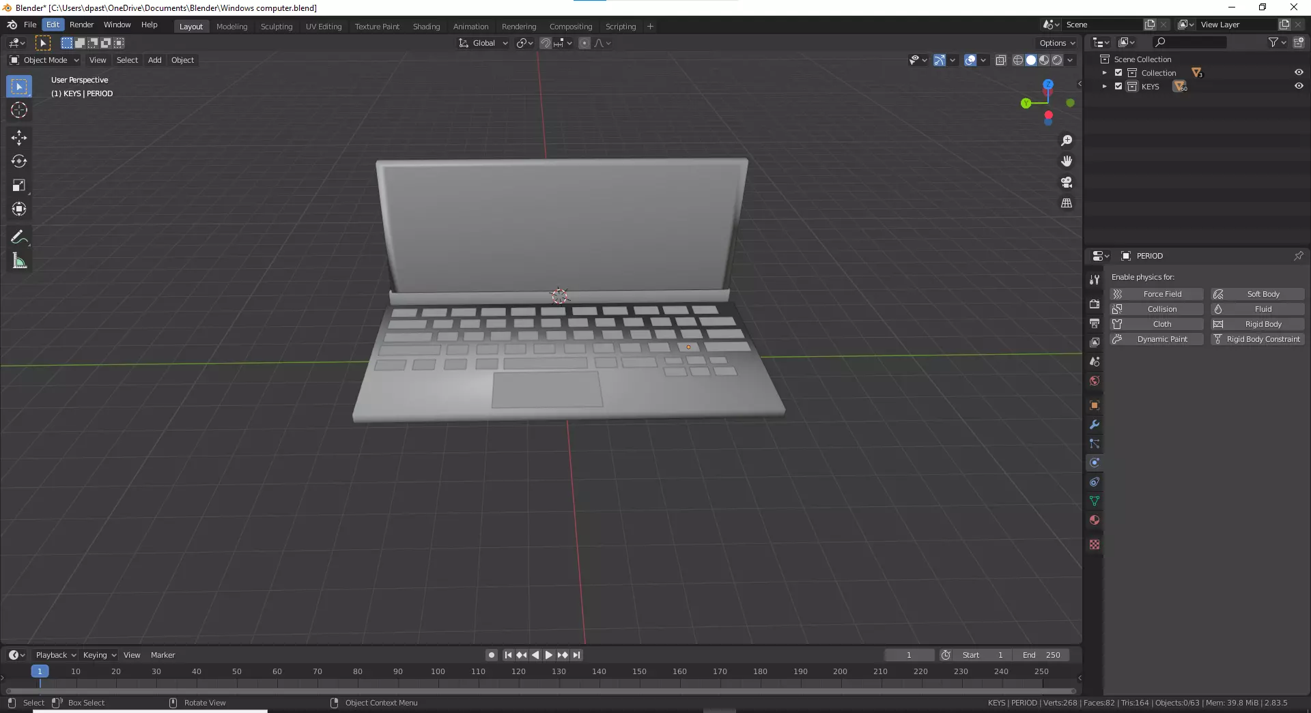Switch perspective/orthographic grid icon
This screenshot has width=1311, height=713.
1067,203
